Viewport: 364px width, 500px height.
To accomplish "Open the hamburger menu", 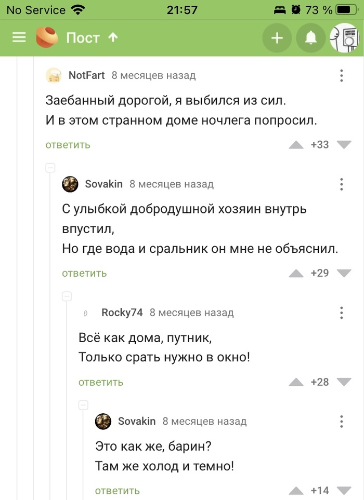I will point(19,38).
